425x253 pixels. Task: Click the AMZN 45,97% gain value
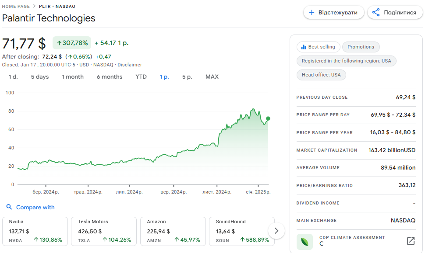click(x=187, y=240)
